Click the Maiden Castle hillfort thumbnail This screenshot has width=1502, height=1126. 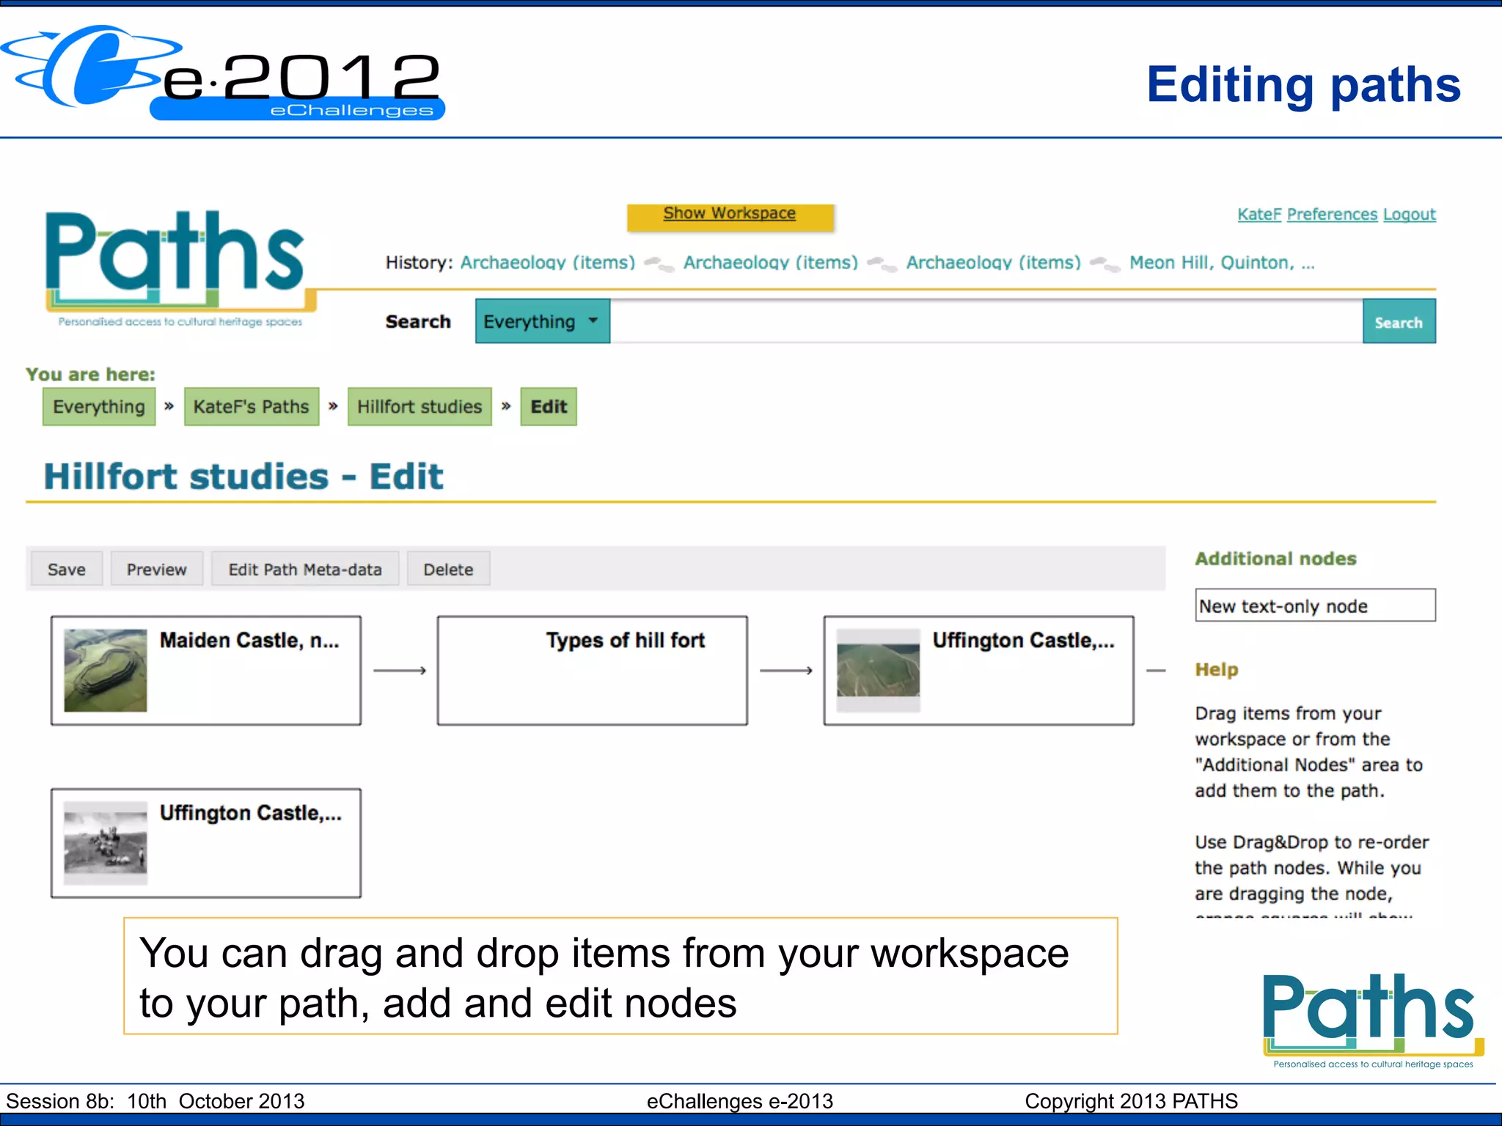(x=106, y=670)
